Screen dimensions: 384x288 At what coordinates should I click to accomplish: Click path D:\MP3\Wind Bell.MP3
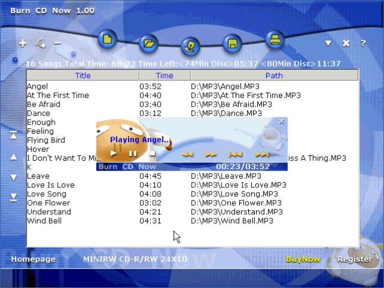pyautogui.click(x=232, y=221)
